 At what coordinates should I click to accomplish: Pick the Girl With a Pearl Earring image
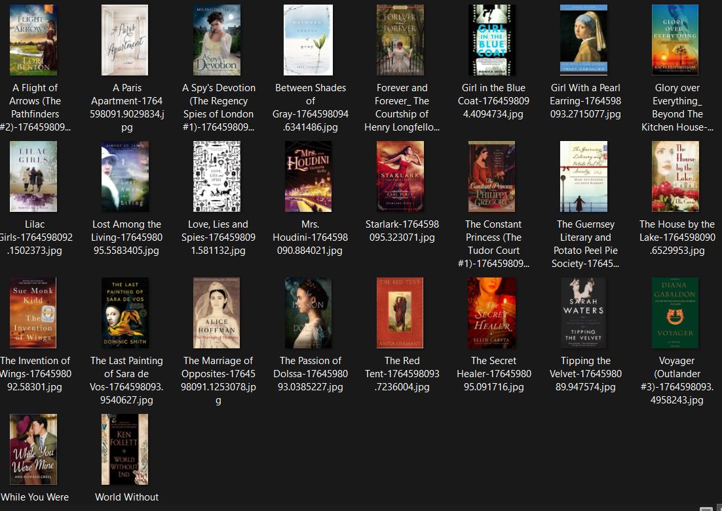coord(584,40)
